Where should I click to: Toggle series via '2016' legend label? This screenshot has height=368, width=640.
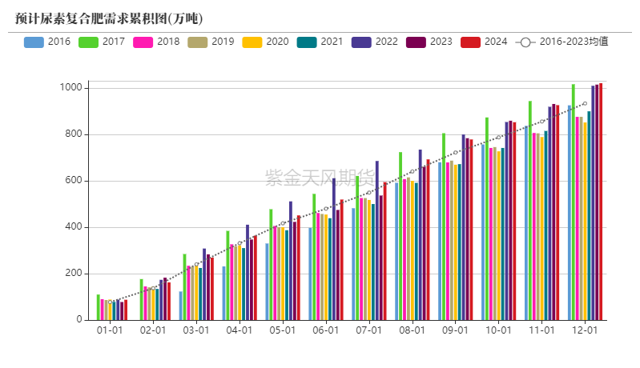(x=59, y=42)
